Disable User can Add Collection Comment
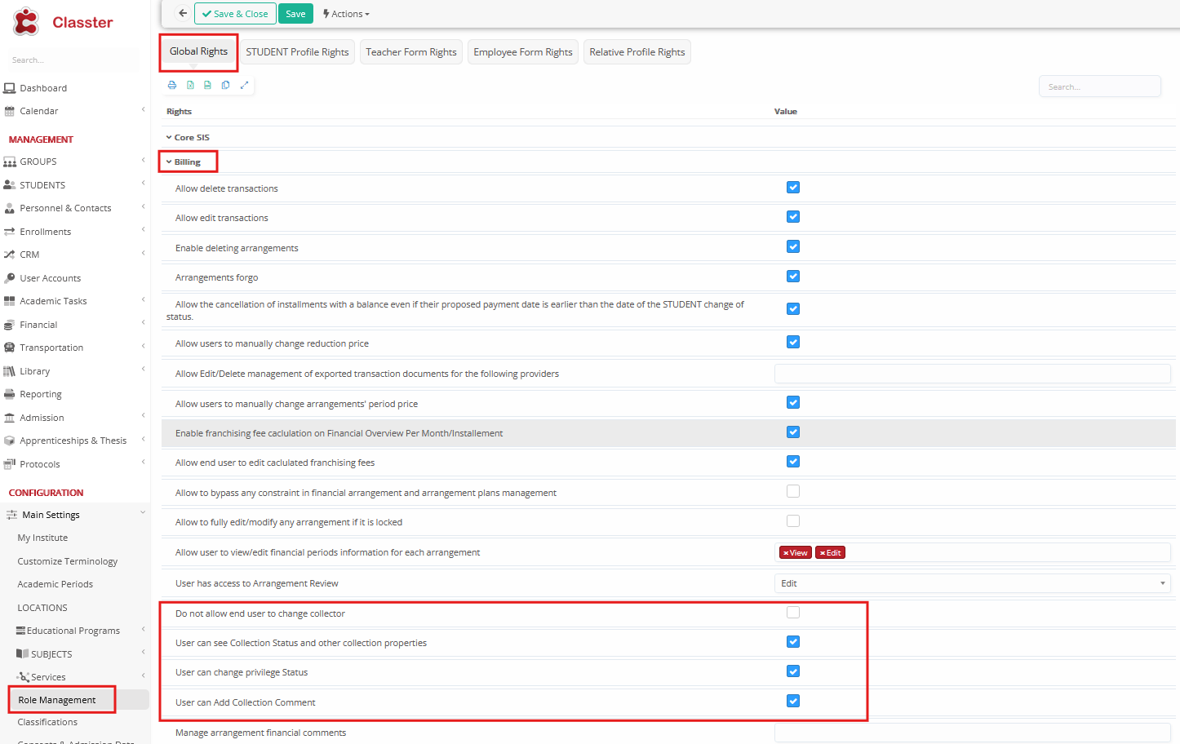The height and width of the screenshot is (744, 1180). click(x=792, y=701)
